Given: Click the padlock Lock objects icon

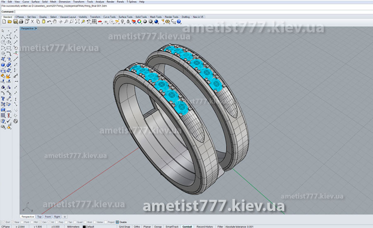Looking at the screenshot, I should point(128,22).
